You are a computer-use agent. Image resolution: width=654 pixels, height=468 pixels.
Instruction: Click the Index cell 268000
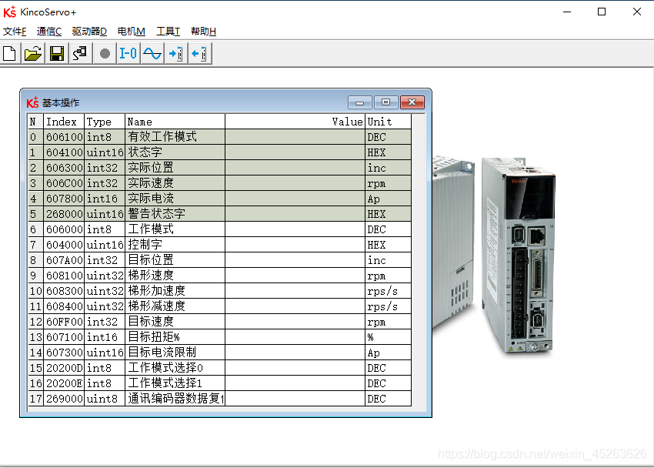64,214
